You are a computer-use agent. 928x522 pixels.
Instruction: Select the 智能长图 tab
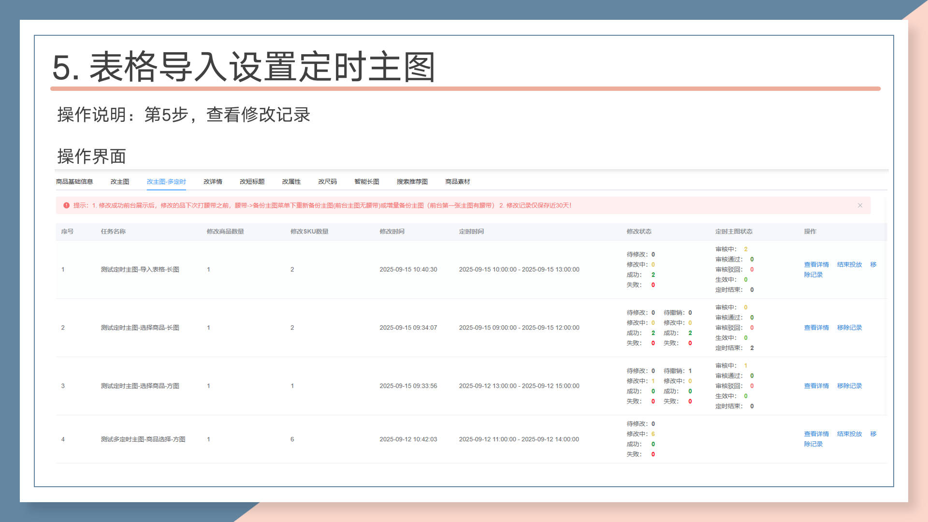[367, 182]
